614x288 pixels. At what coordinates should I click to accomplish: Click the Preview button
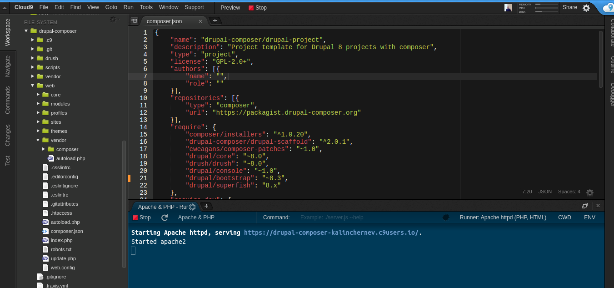230,8
